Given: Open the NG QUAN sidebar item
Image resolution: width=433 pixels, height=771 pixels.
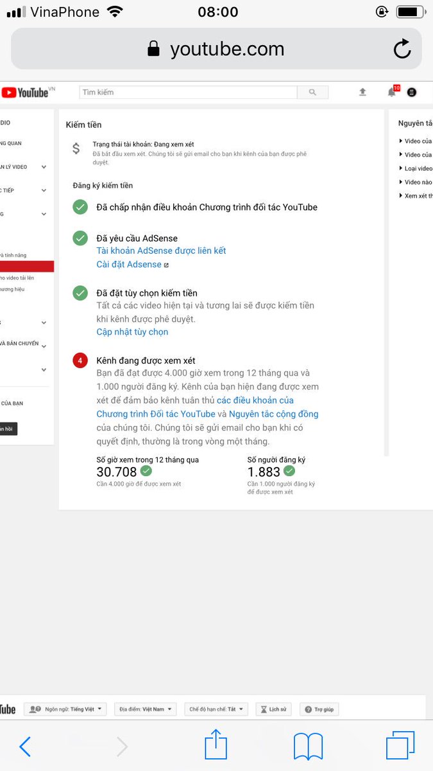Looking at the screenshot, I should (11, 143).
